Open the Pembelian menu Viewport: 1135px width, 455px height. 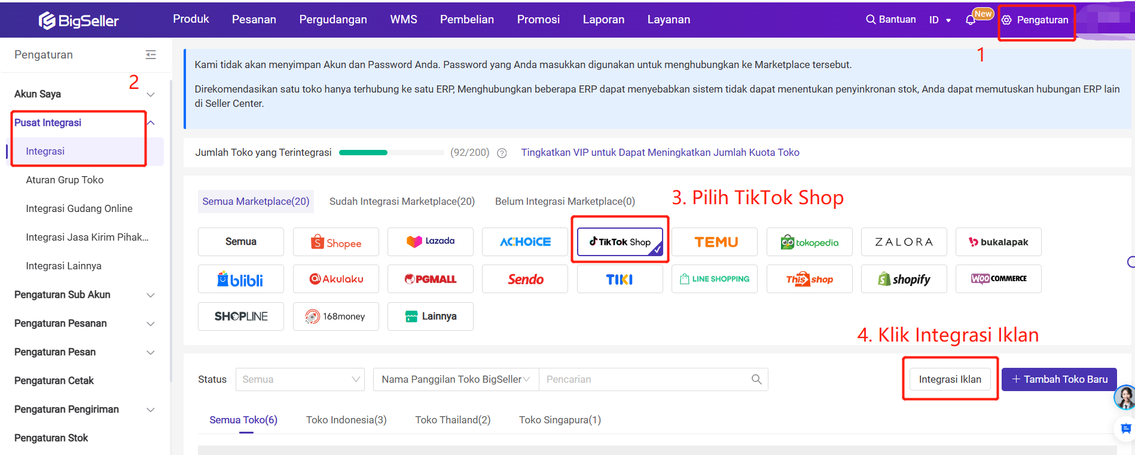click(x=467, y=20)
